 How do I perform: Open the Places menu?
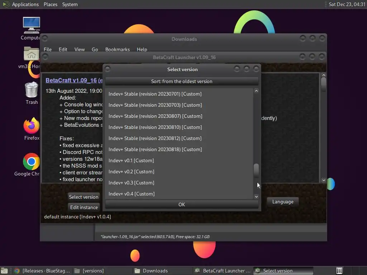pos(50,4)
